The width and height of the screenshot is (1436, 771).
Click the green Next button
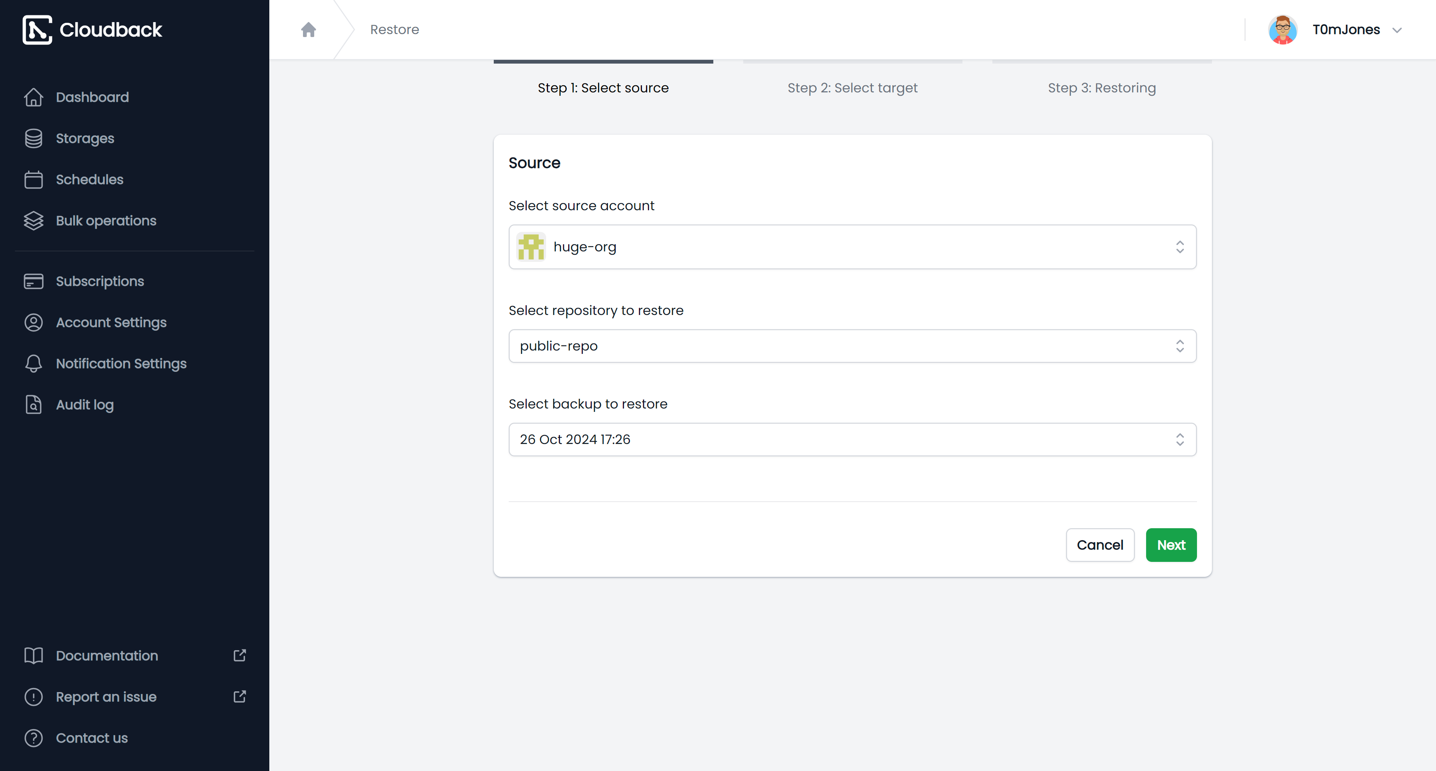[1171, 545]
